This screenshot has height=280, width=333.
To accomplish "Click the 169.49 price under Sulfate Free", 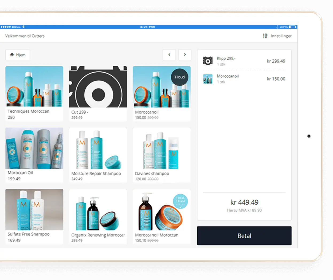I will pos(14,240).
